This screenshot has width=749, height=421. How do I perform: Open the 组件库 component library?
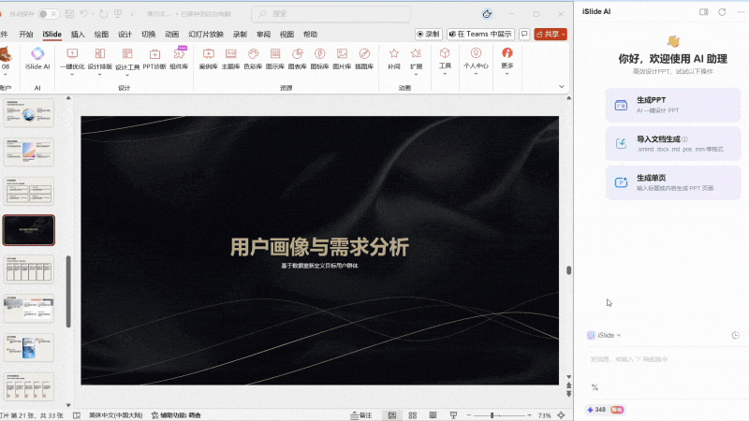[179, 58]
